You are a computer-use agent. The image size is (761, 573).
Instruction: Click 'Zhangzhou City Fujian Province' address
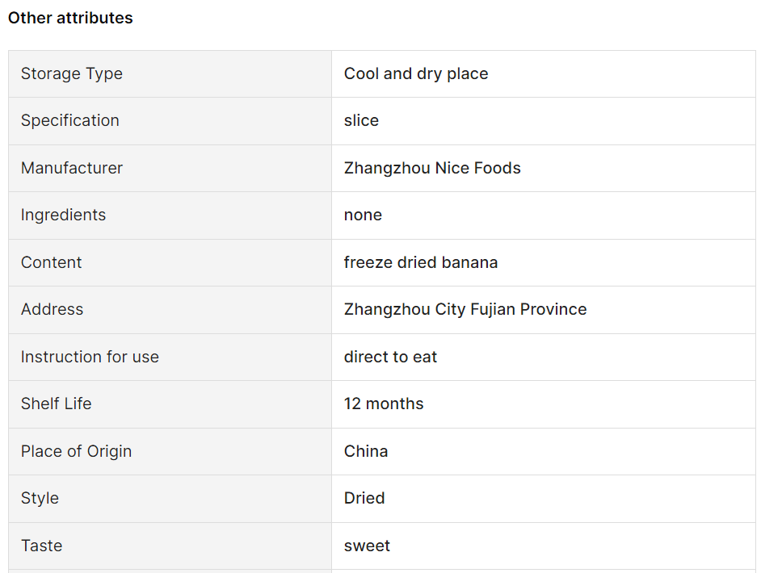(465, 309)
